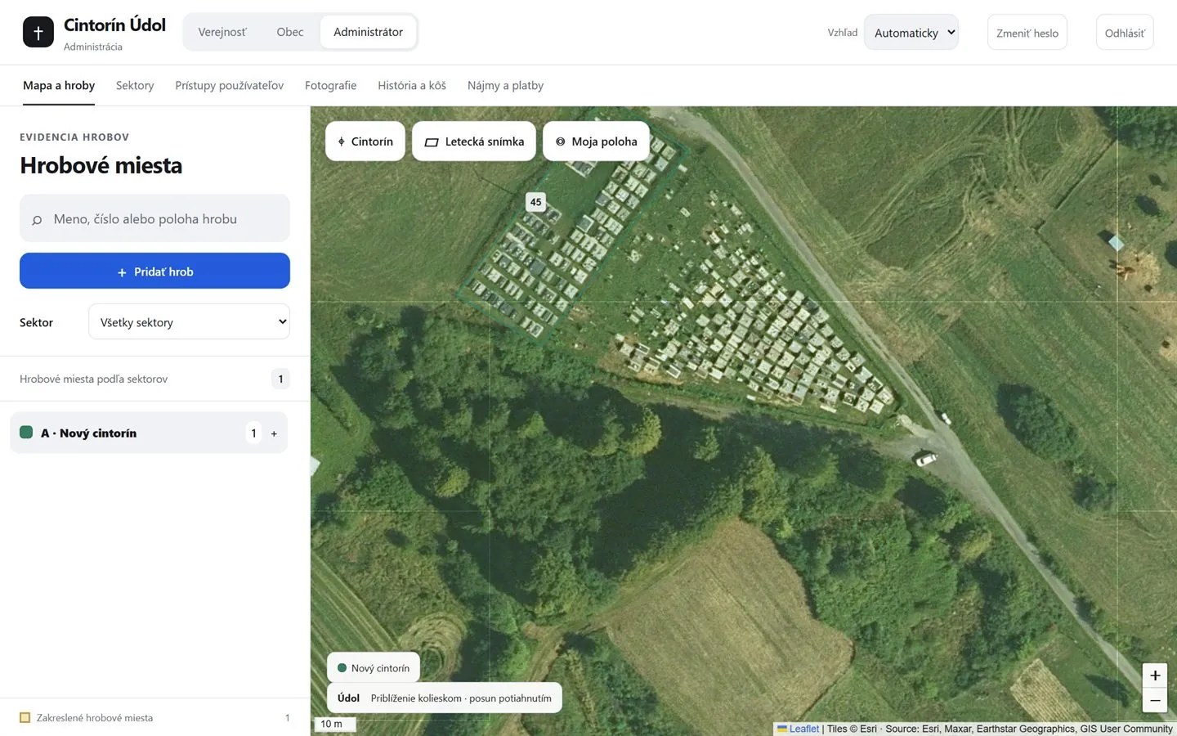Open the Mapa a hroby tab
This screenshot has height=736, width=1177.
[59, 86]
